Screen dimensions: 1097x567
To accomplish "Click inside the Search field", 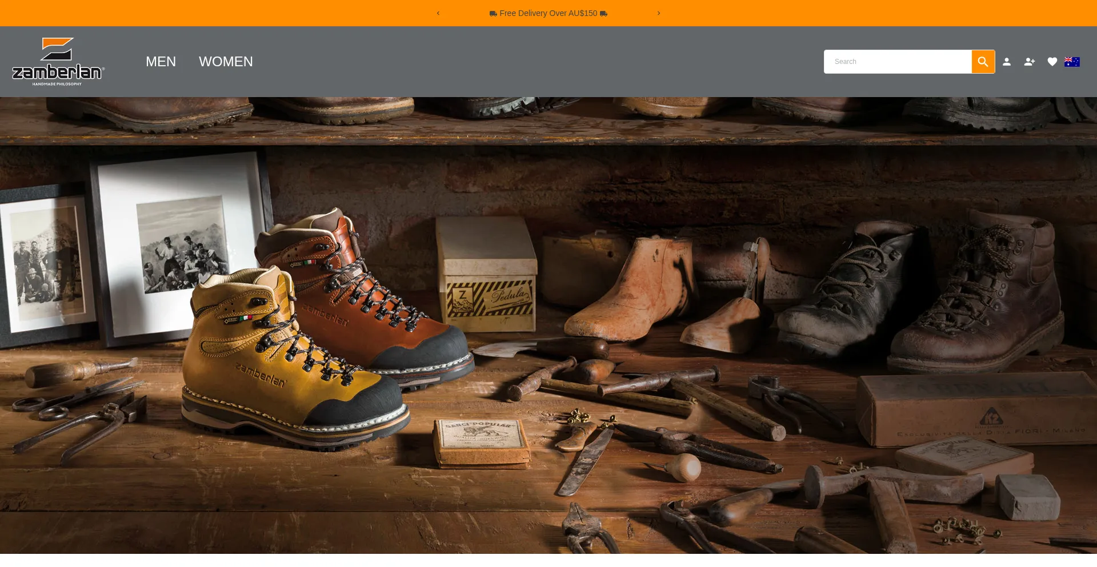I will point(897,61).
